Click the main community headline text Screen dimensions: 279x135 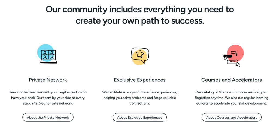pos(140,15)
